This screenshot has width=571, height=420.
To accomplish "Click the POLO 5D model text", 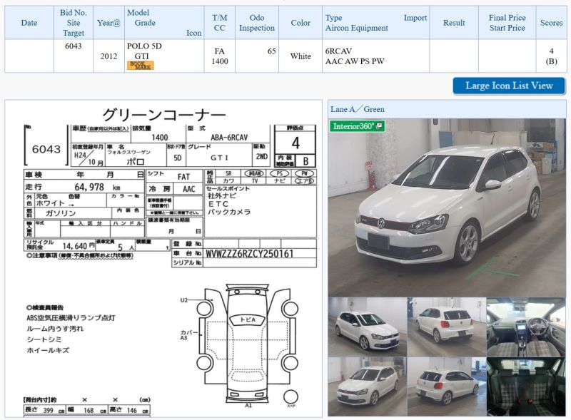I will pos(144,46).
